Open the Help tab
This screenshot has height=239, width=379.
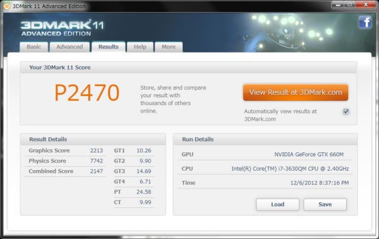[x=140, y=47]
